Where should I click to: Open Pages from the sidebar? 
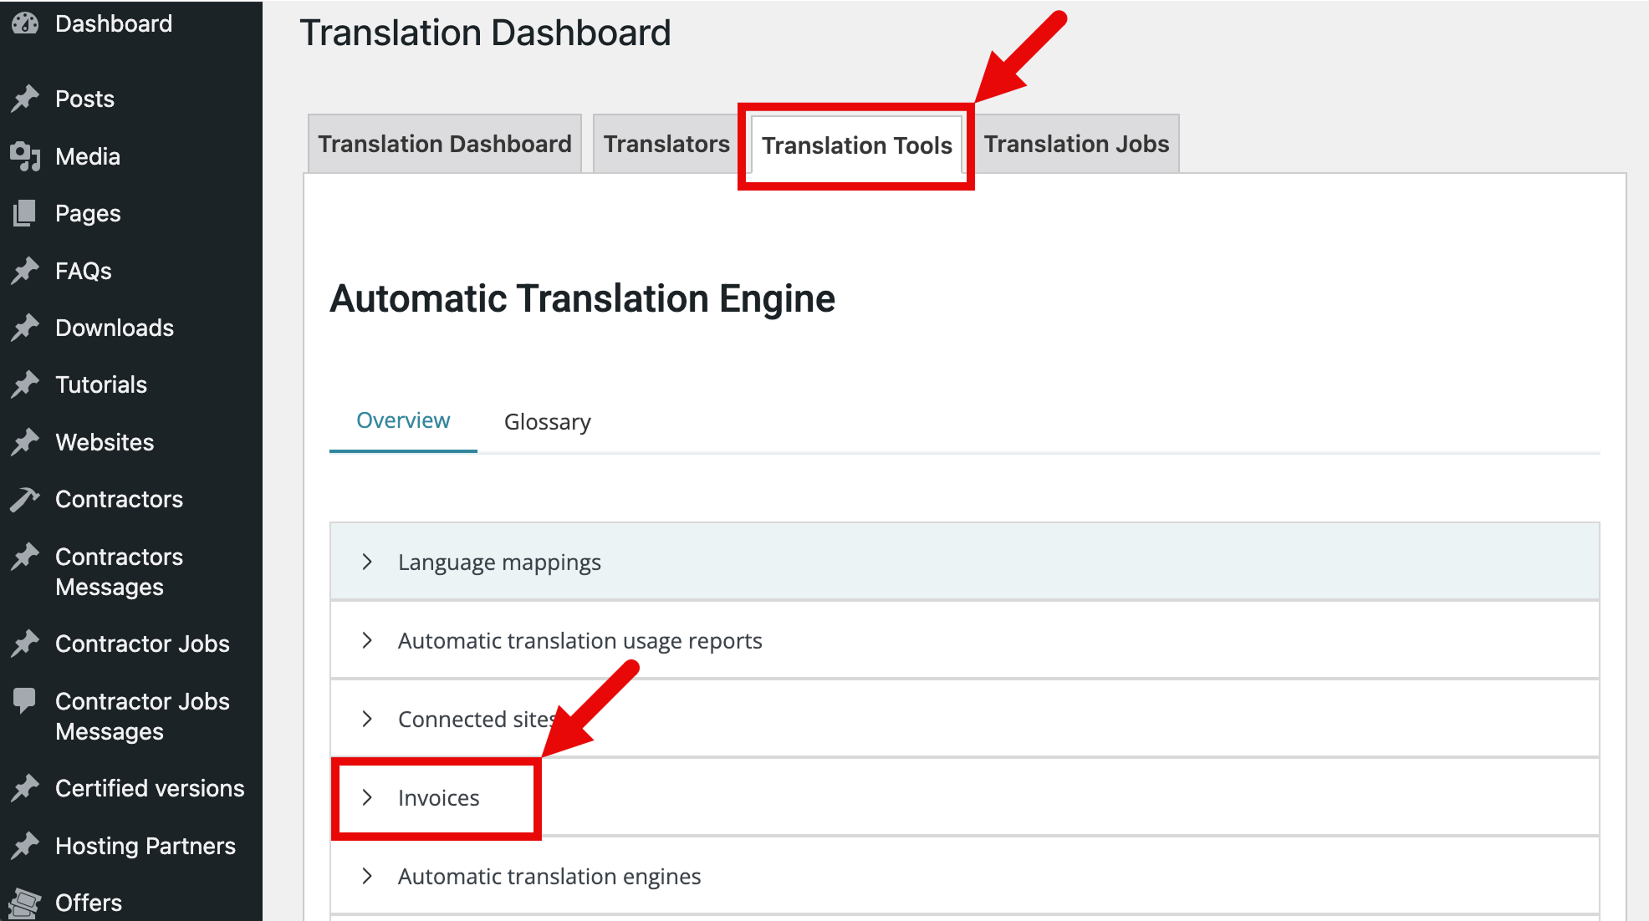pos(88,213)
